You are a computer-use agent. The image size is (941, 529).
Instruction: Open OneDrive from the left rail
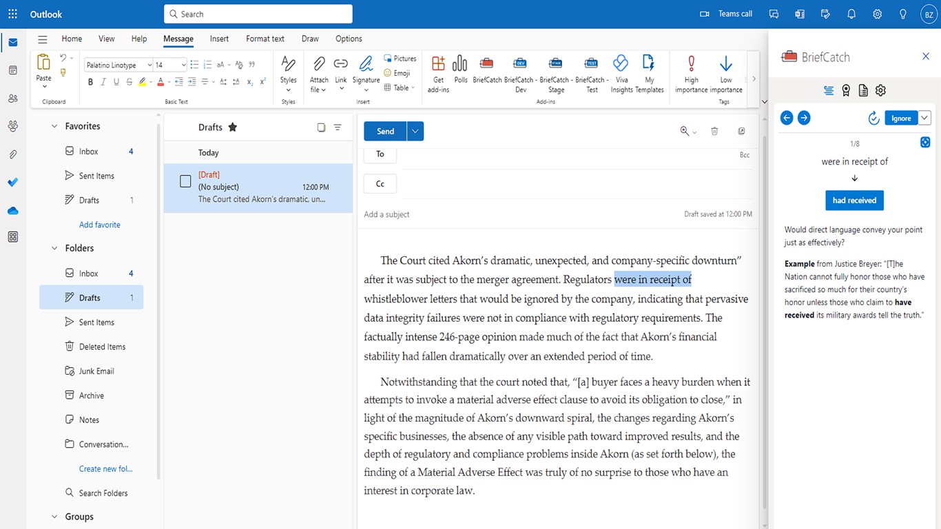coord(12,211)
